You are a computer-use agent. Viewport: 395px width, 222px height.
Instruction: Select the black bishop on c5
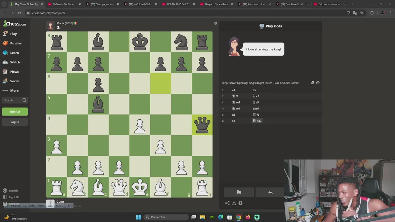(x=98, y=104)
